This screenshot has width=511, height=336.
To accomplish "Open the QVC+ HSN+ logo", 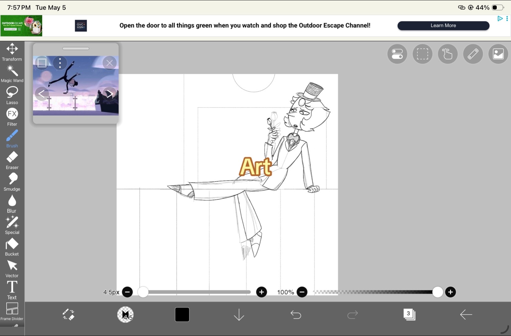I will tap(81, 26).
